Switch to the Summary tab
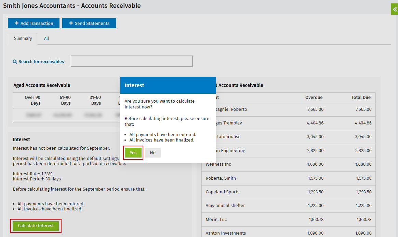The image size is (398, 237). [x=23, y=39]
